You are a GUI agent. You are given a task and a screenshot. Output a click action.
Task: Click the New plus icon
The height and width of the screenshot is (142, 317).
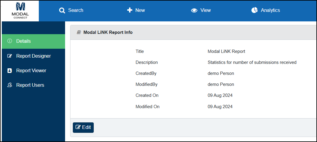[x=130, y=10]
